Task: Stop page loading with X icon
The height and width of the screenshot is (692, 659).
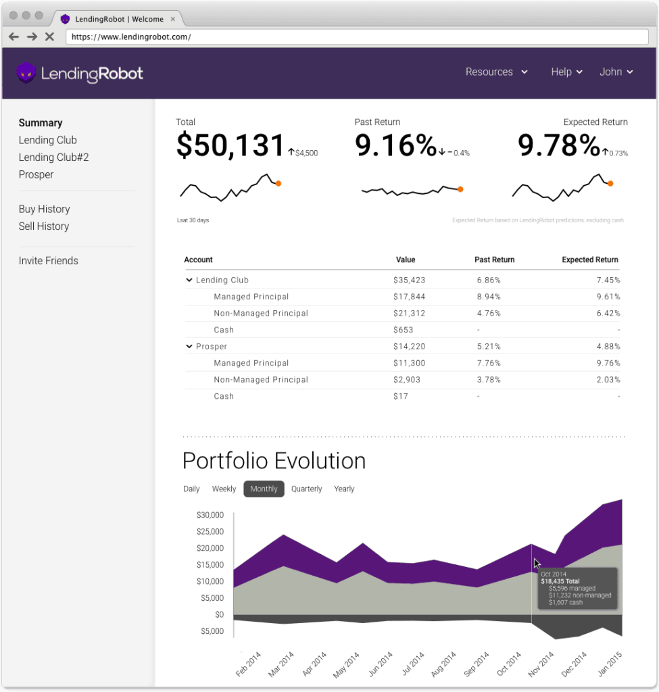Action: [49, 36]
